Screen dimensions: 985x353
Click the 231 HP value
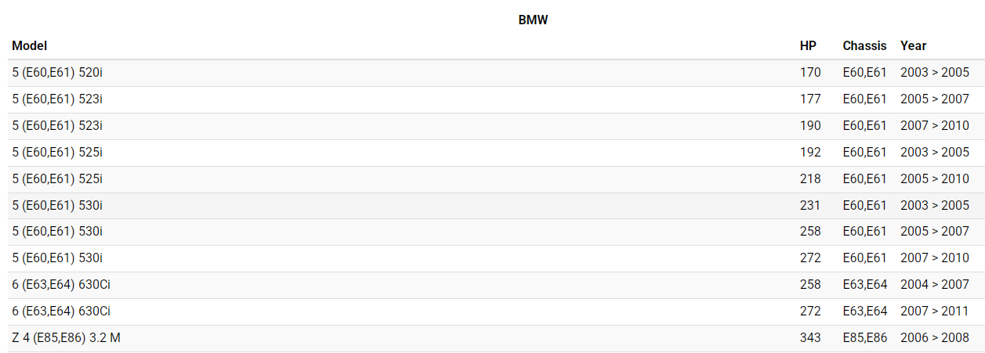point(810,206)
